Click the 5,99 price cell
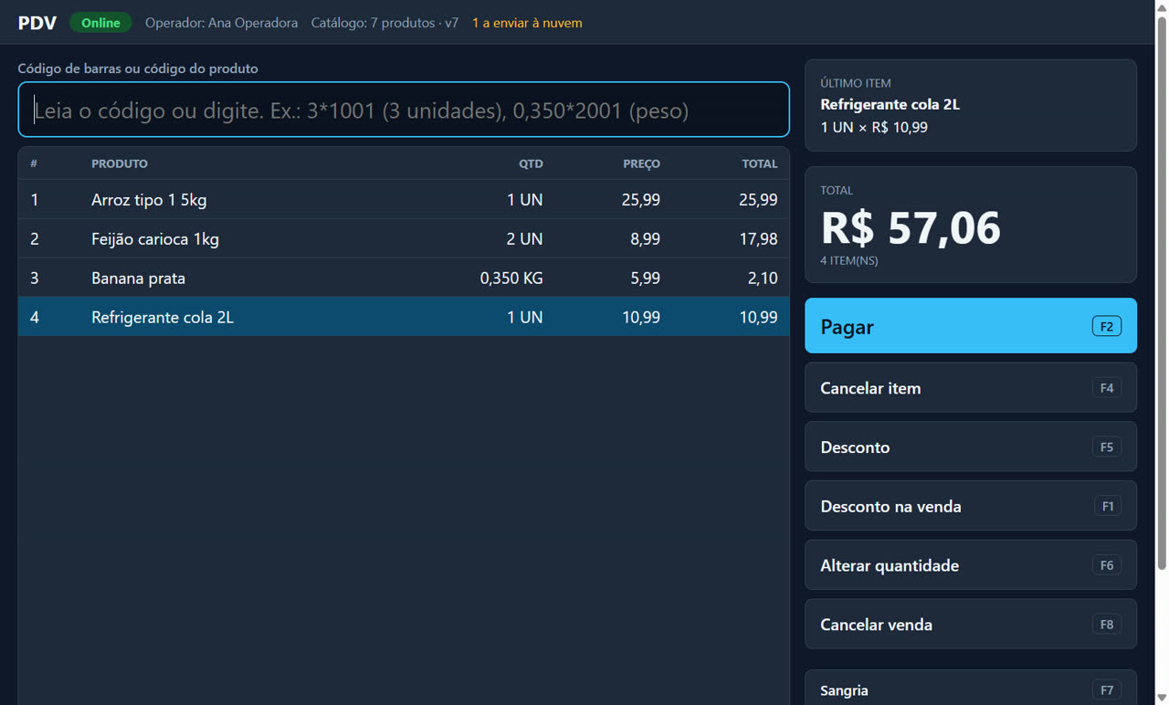Image resolution: width=1169 pixels, height=705 pixels. pyautogui.click(x=645, y=279)
